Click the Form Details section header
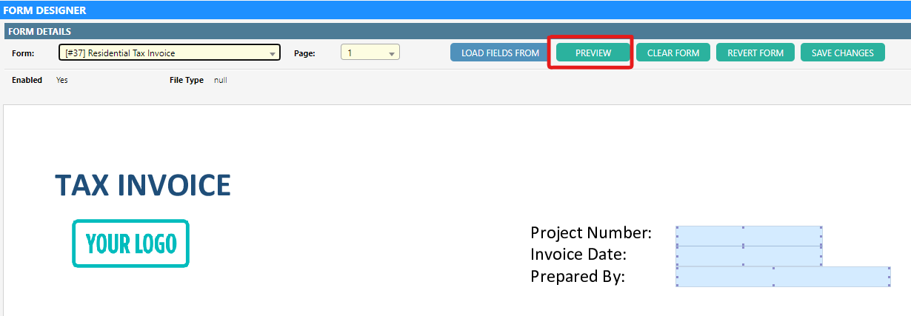Screen dimensions: 911x316 (40, 32)
